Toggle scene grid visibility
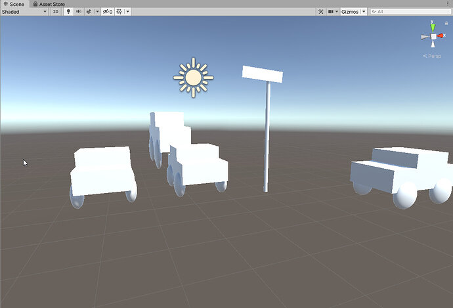This screenshot has height=308, width=453. (x=119, y=12)
